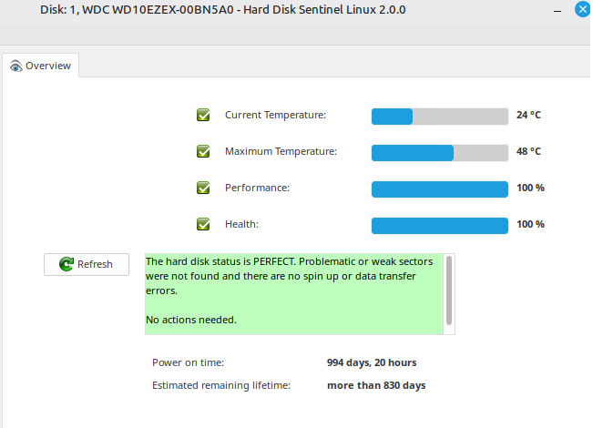Click the Power on time value

(x=372, y=362)
